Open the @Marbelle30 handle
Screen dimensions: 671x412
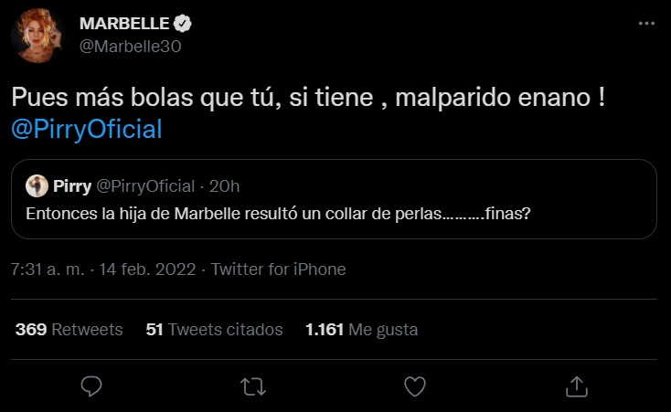pyautogui.click(x=131, y=47)
